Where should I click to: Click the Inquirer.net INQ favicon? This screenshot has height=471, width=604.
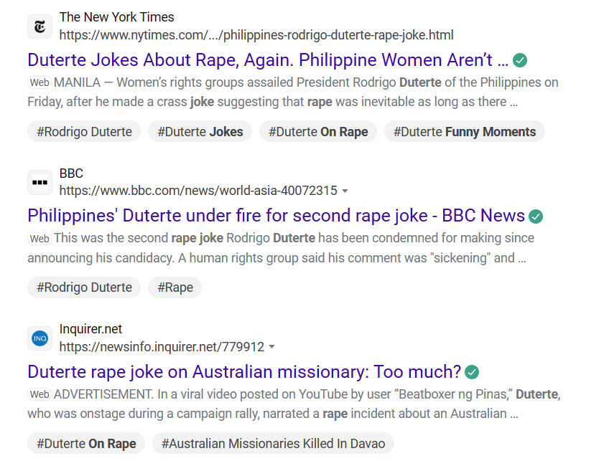click(40, 338)
